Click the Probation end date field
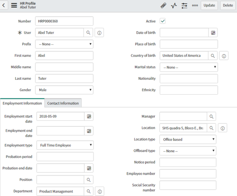This screenshot has height=196, width=237. (60, 168)
